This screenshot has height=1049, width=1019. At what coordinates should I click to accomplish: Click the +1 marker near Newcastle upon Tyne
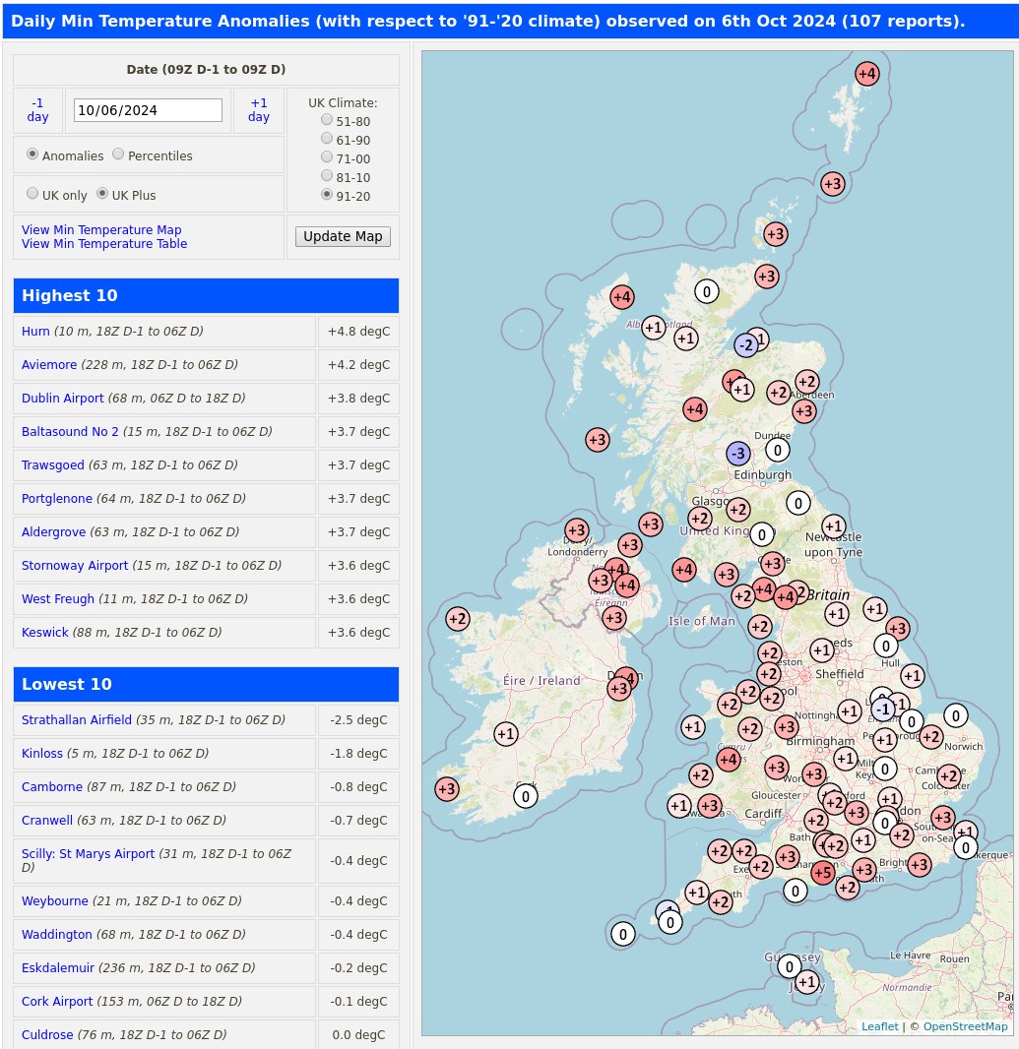pos(833,526)
